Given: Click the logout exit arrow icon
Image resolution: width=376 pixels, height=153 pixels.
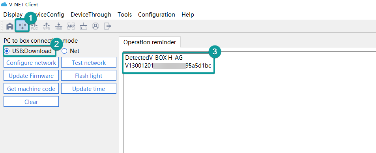Looking at the screenshot, I should tap(108, 26).
